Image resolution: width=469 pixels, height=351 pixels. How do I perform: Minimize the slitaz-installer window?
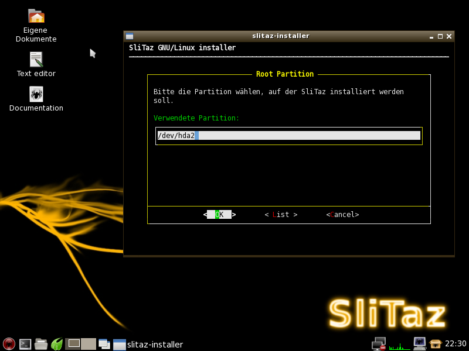click(431, 36)
